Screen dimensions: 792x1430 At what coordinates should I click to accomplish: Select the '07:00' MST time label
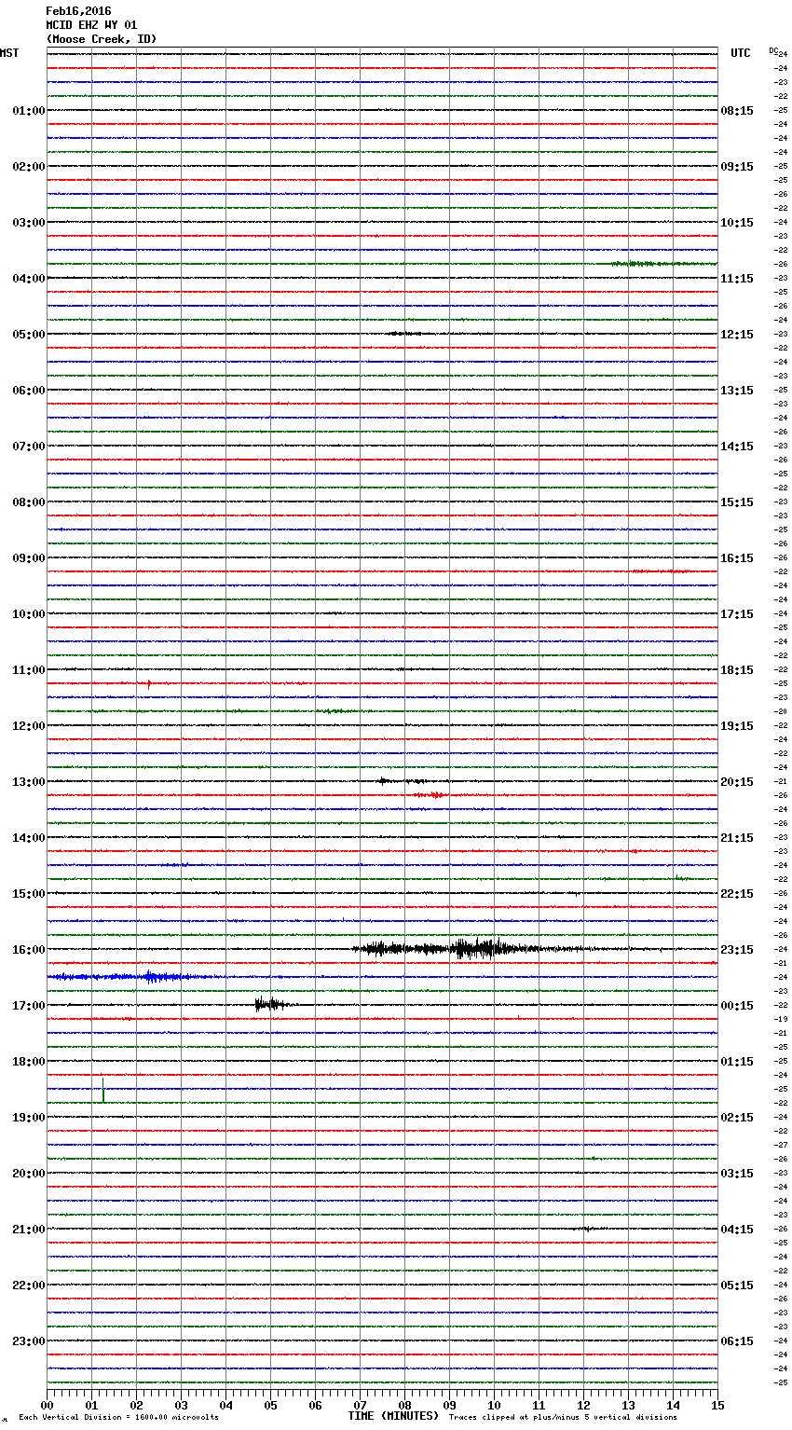tap(29, 447)
